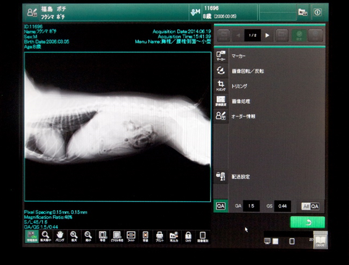Open the re-output folder icon

tap(174, 237)
